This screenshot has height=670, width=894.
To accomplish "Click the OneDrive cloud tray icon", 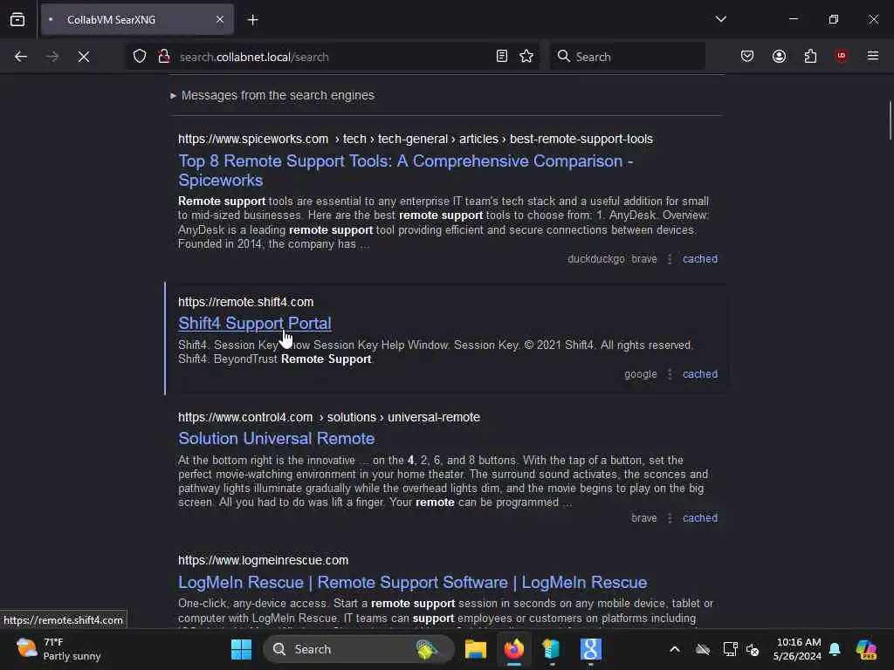I will coord(703,649).
